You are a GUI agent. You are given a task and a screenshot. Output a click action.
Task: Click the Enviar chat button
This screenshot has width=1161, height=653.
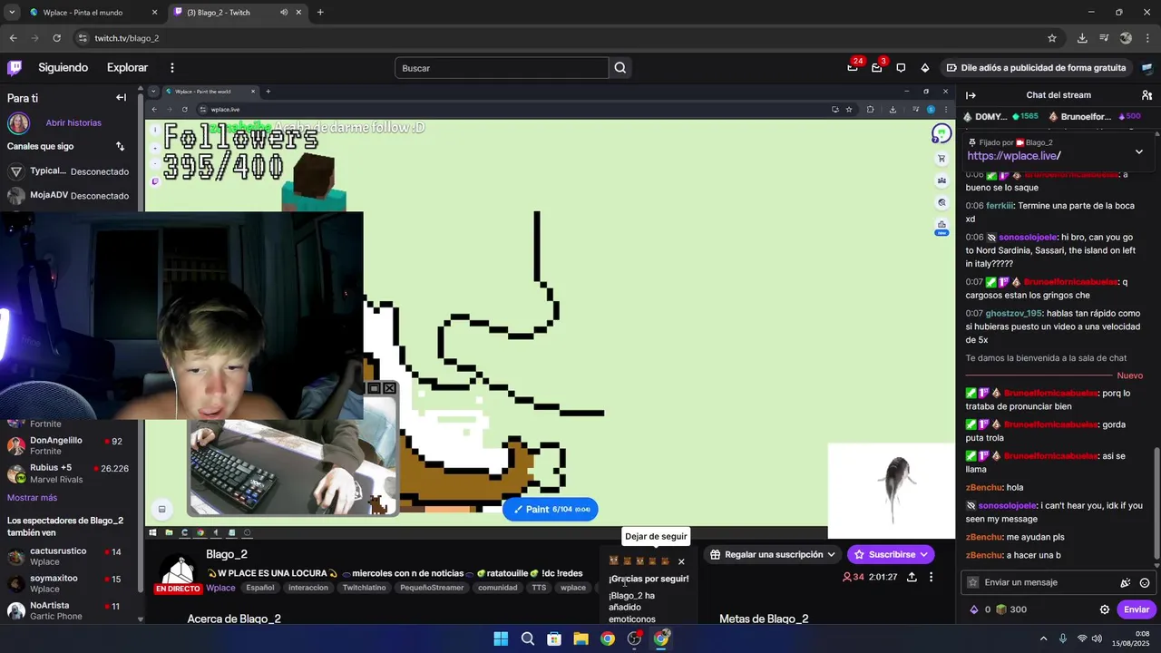coord(1137,609)
